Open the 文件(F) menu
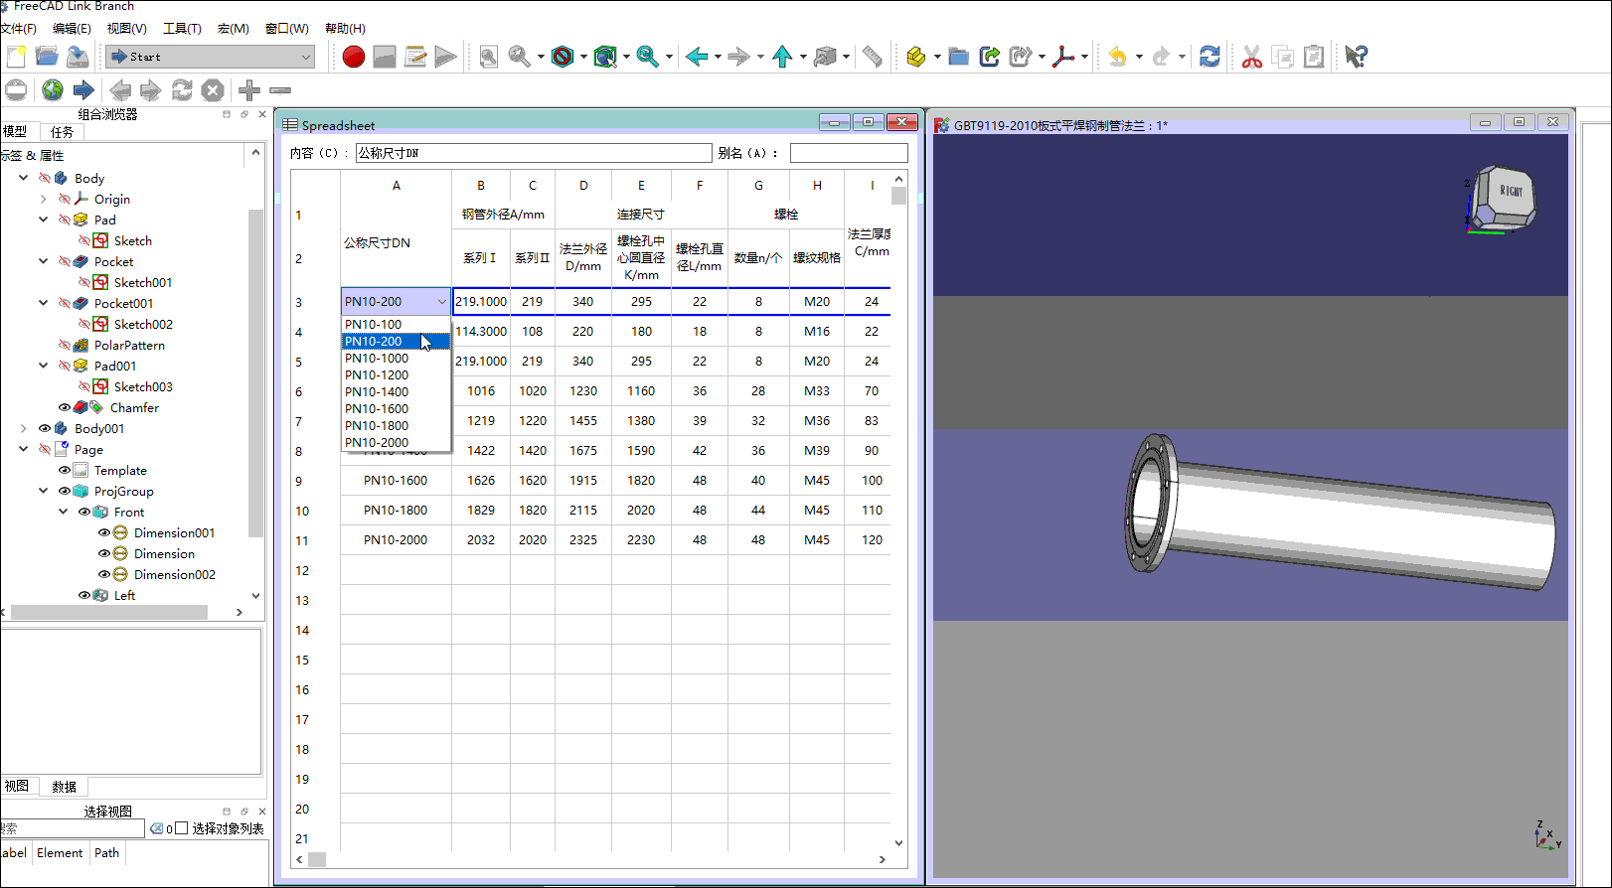This screenshot has width=1612, height=888. [x=19, y=29]
